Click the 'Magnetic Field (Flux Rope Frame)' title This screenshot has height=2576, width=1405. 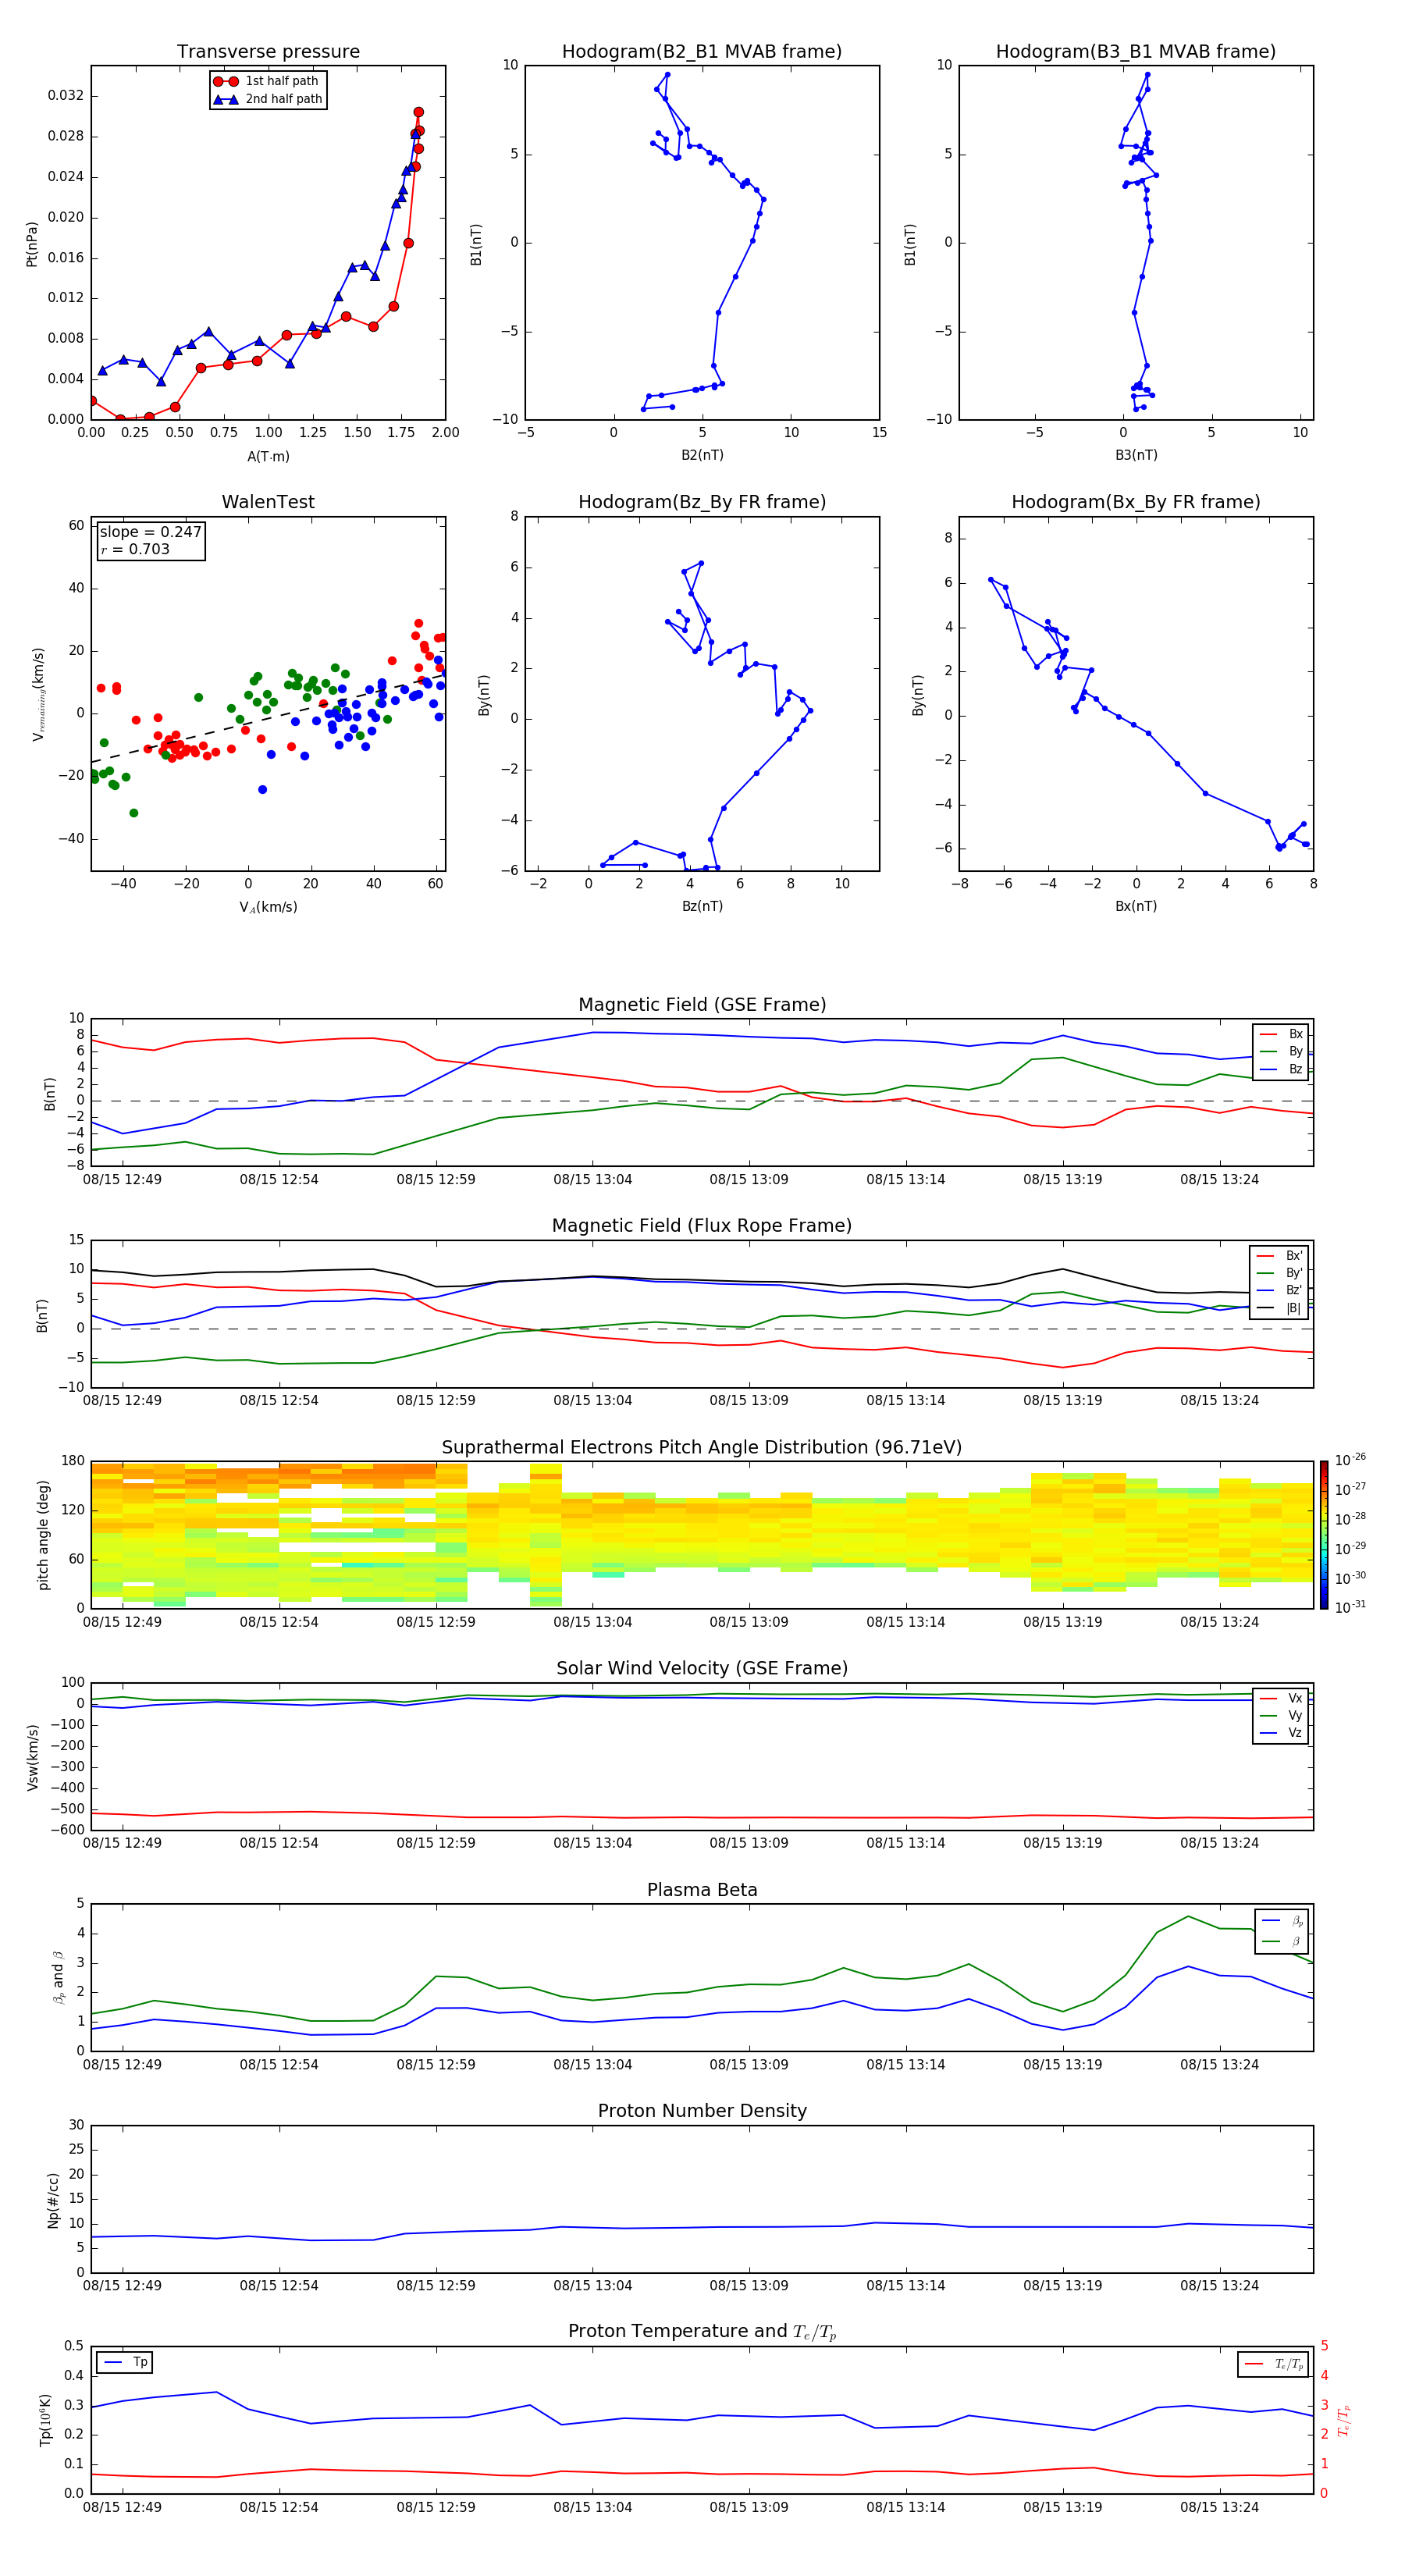click(x=702, y=1226)
